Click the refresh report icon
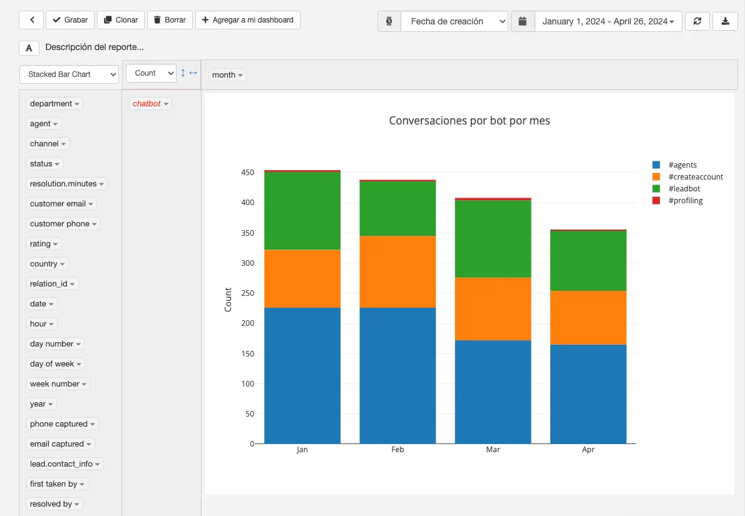 pyautogui.click(x=697, y=21)
